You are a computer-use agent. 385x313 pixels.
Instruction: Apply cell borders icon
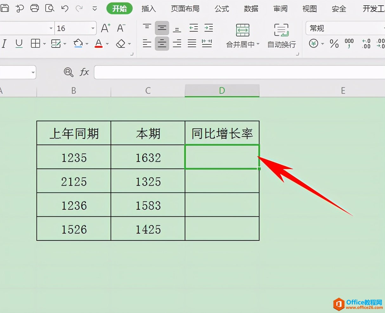point(35,43)
